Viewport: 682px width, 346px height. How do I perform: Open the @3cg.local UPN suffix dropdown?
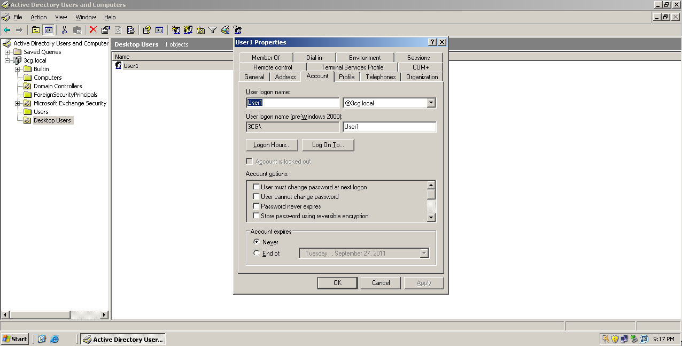coord(431,103)
